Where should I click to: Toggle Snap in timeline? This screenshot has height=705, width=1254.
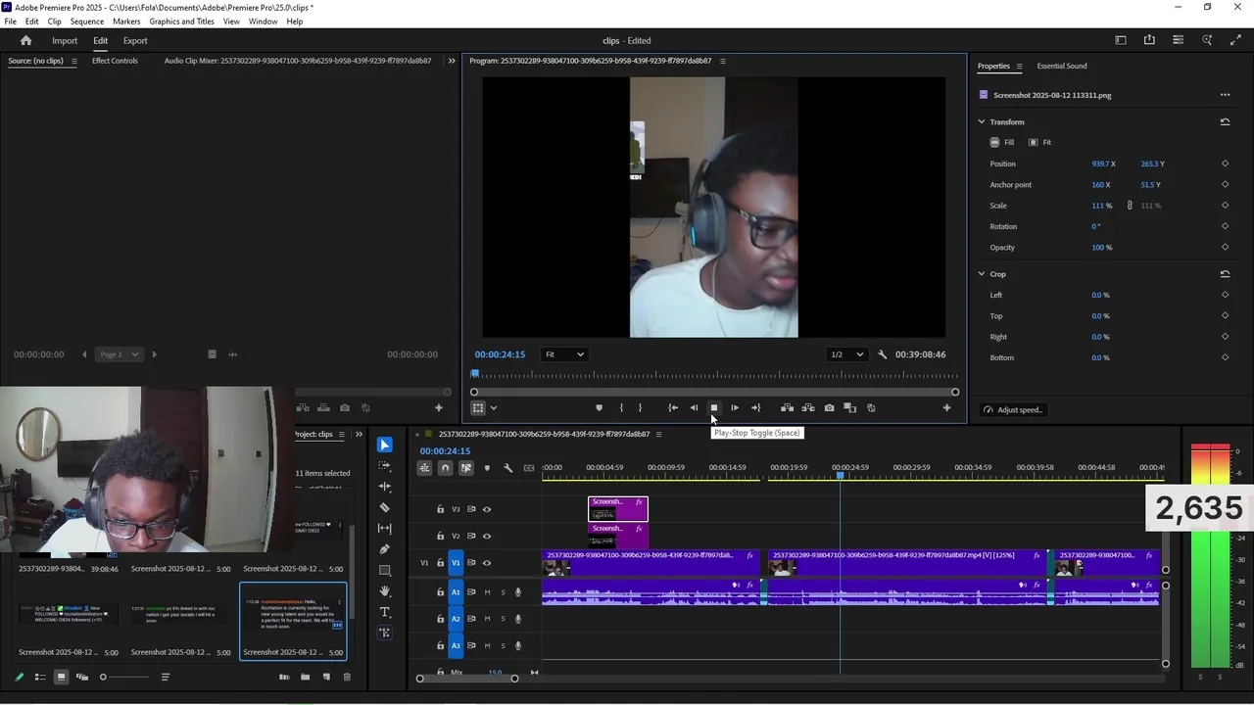445,468
